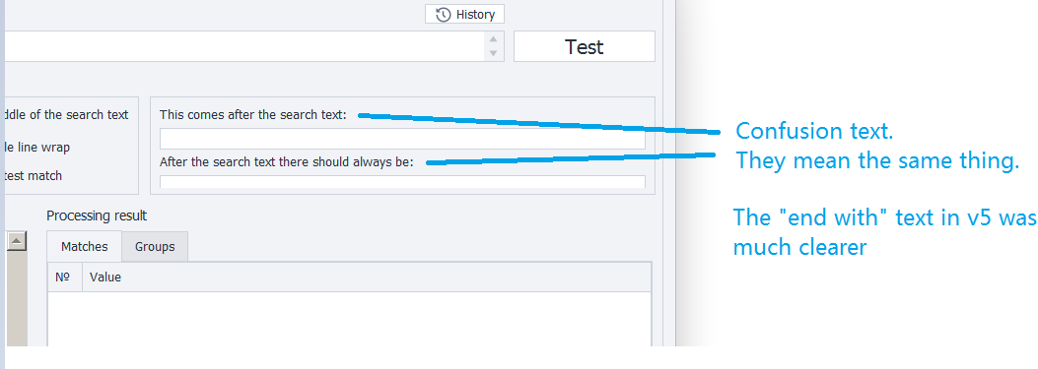This screenshot has width=1038, height=369.
Task: Click the down arrow beside the top field
Action: [493, 53]
